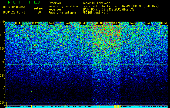Click the 0.6 frequency axis label
This screenshot has height=108, width=170.
[x=2, y=103]
